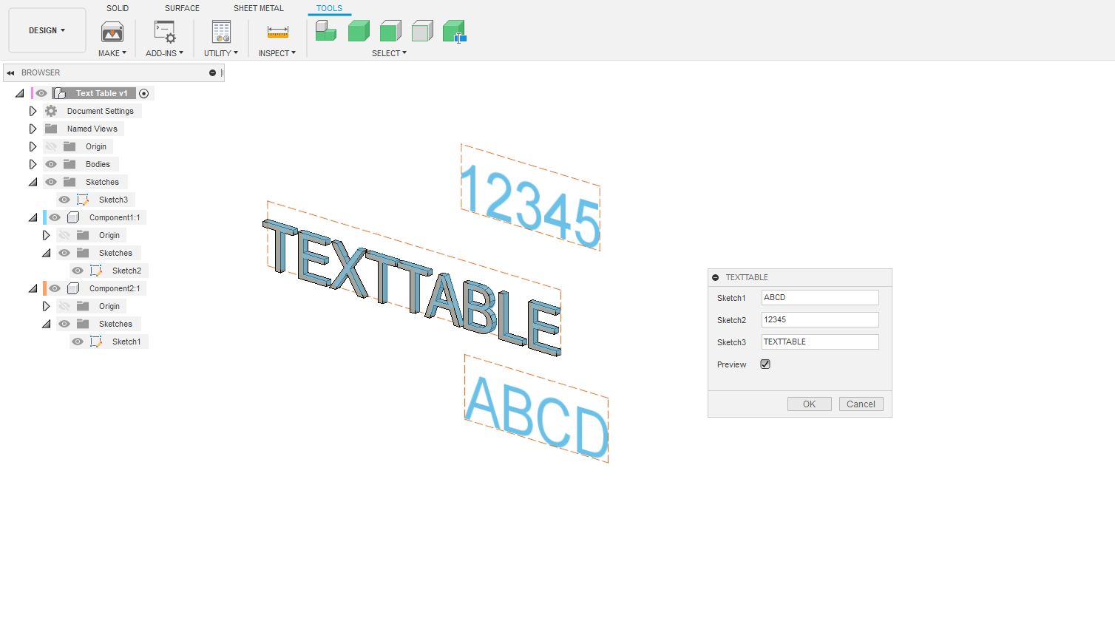Click OK in the TEXTTABLE dialog

(809, 404)
